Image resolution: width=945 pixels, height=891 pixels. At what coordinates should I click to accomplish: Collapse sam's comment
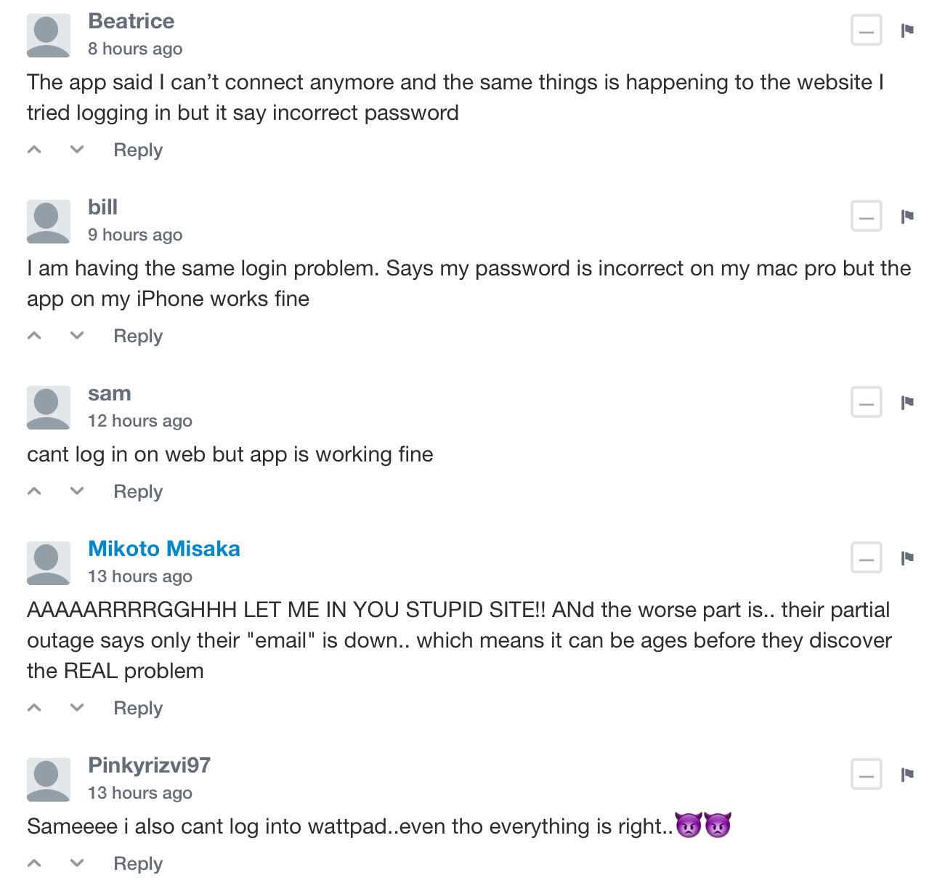pos(866,403)
